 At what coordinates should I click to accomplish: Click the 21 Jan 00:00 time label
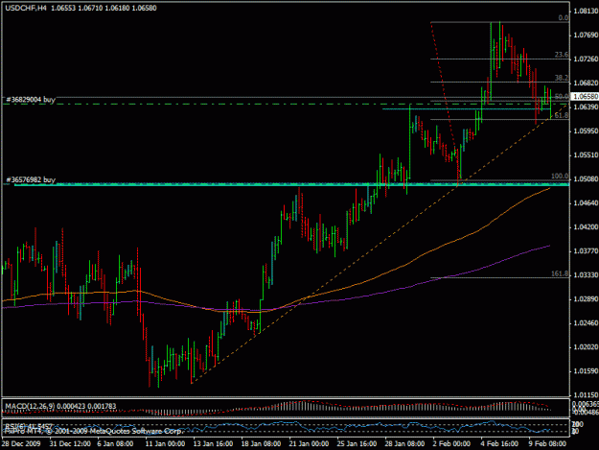pyautogui.click(x=309, y=444)
